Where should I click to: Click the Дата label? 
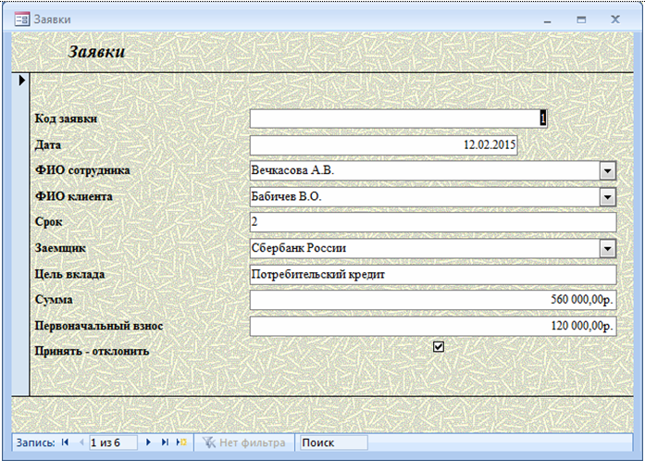(48, 145)
